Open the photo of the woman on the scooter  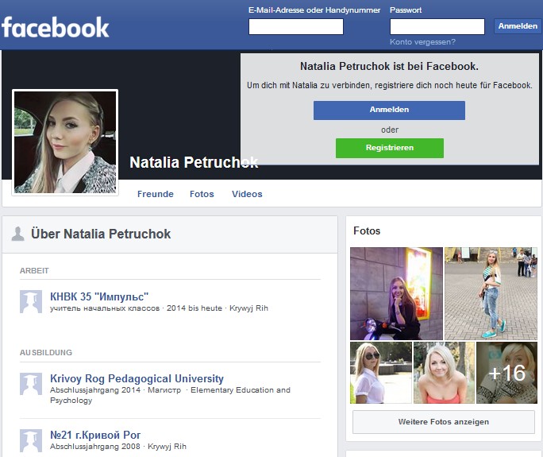click(396, 293)
